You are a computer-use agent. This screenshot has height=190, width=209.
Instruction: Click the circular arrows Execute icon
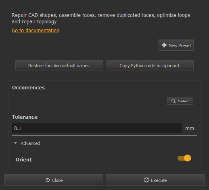click(146, 180)
